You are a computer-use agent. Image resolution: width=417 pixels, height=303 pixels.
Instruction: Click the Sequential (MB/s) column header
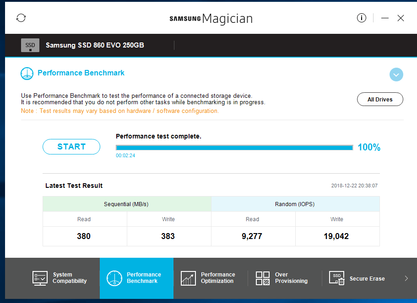click(127, 204)
